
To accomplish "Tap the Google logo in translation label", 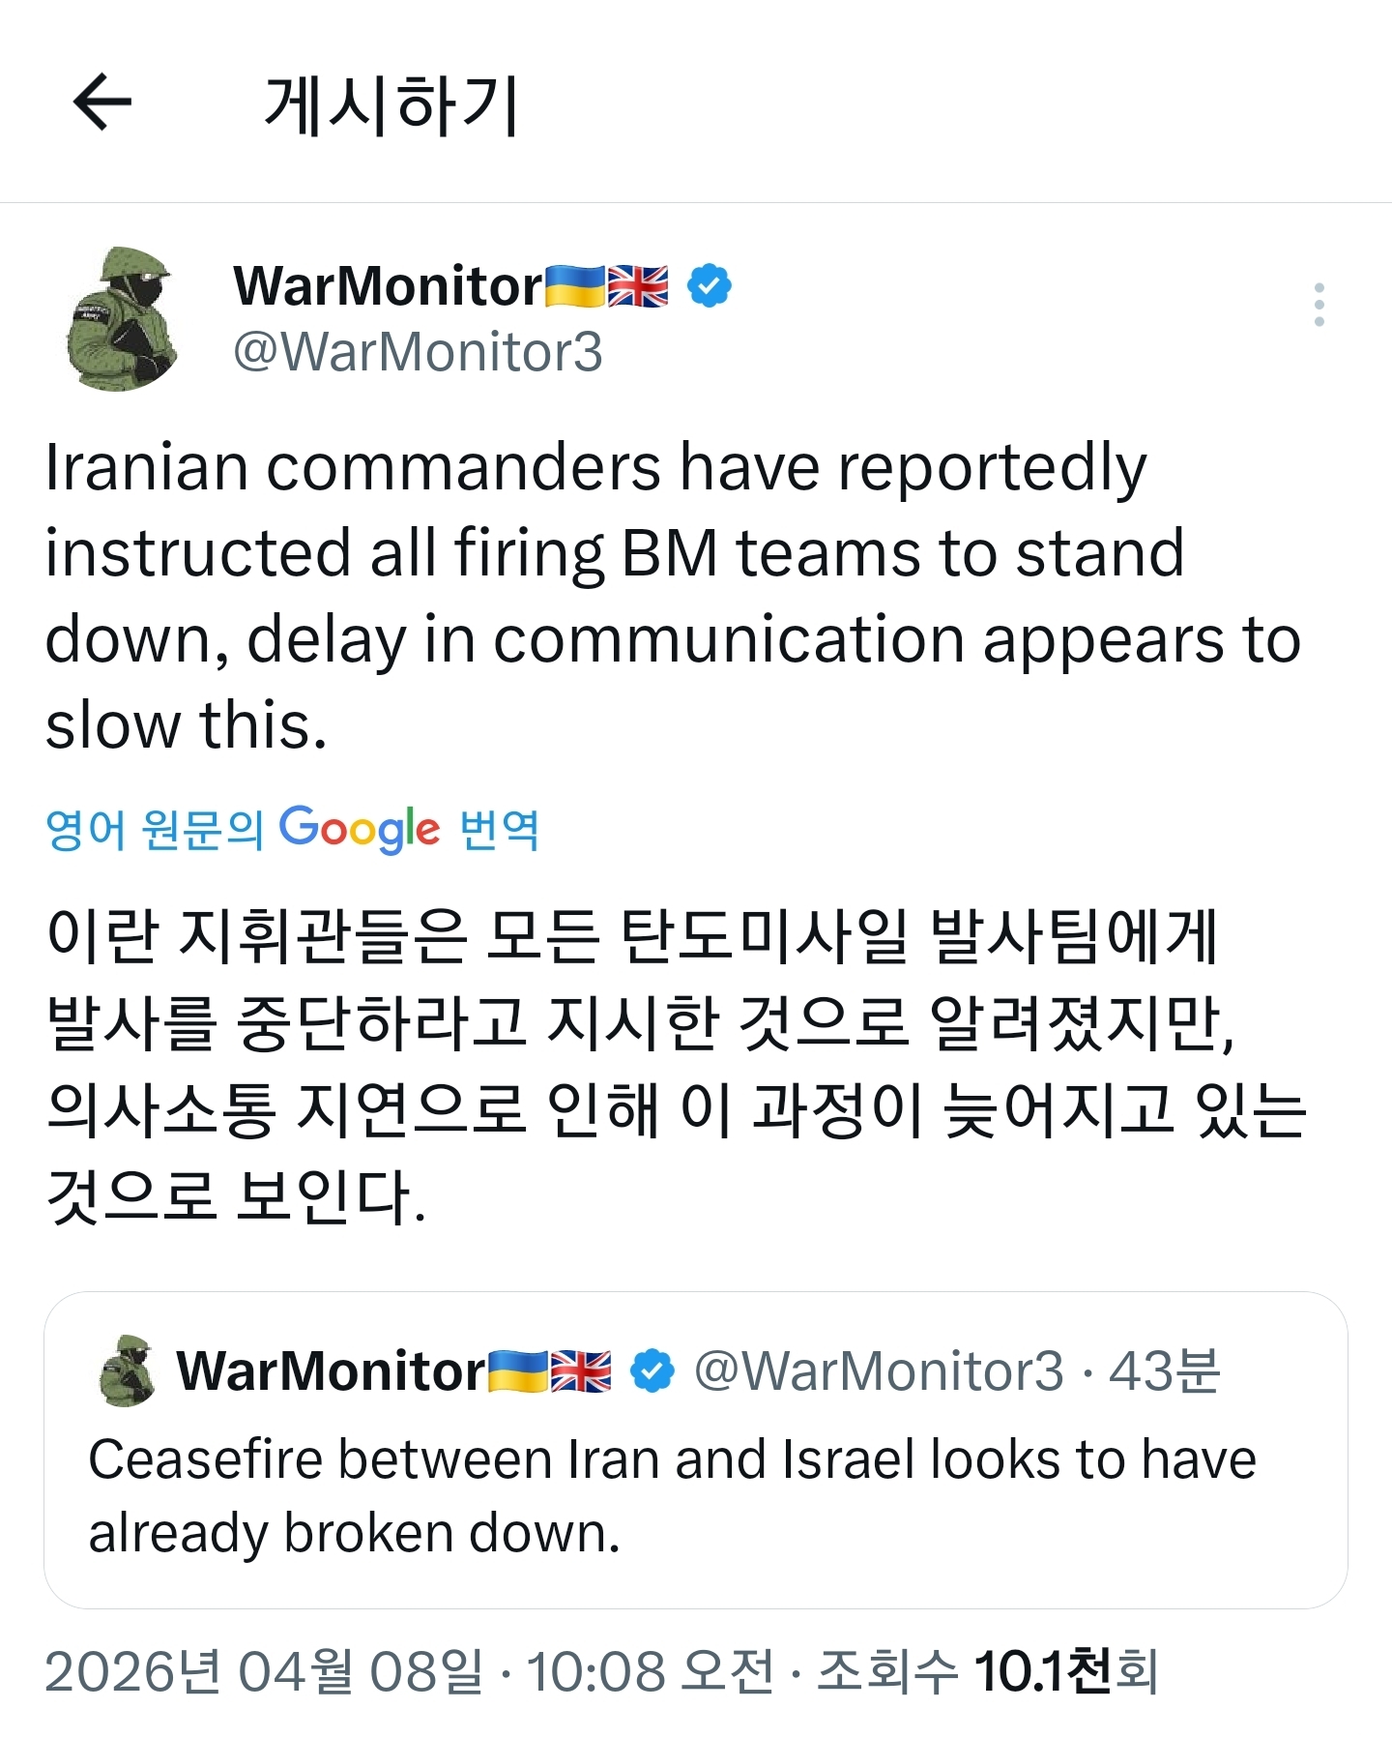I will tap(360, 829).
